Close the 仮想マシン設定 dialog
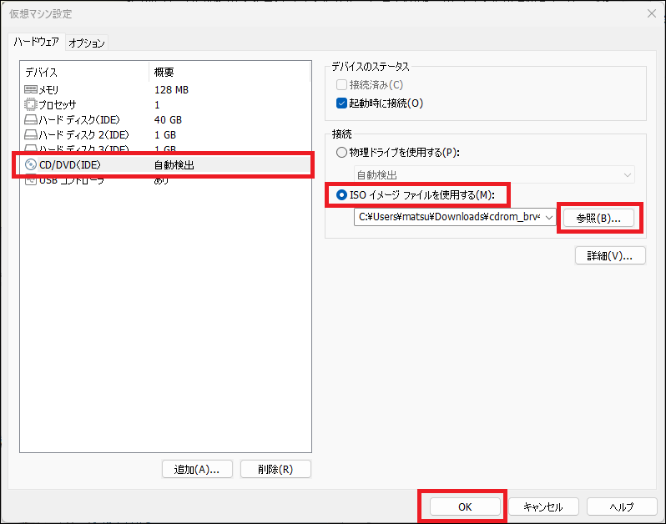This screenshot has height=524, width=666. click(652, 13)
